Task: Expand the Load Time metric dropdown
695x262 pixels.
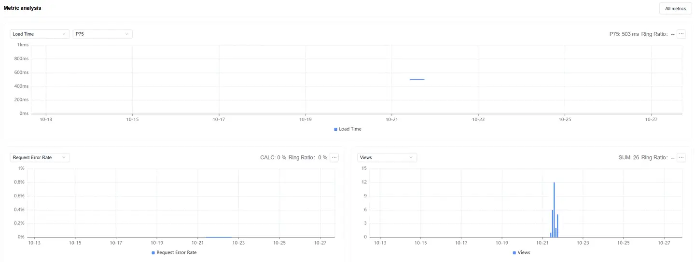Action: (40, 34)
